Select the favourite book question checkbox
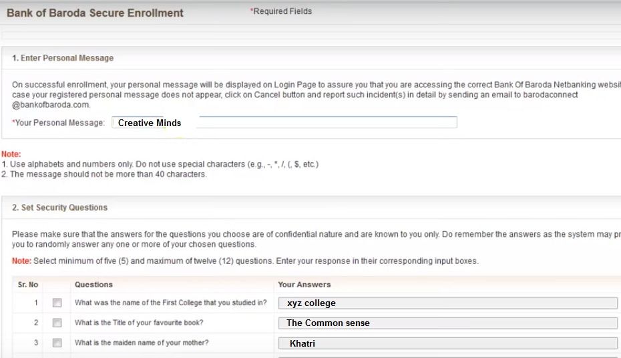Screen dimensions: 621x358 pos(57,323)
